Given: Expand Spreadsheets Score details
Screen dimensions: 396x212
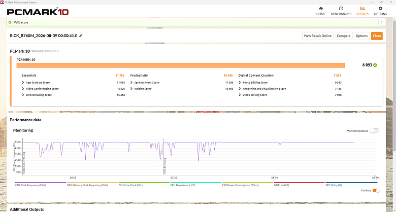Looking at the screenshot, I should point(131,83).
